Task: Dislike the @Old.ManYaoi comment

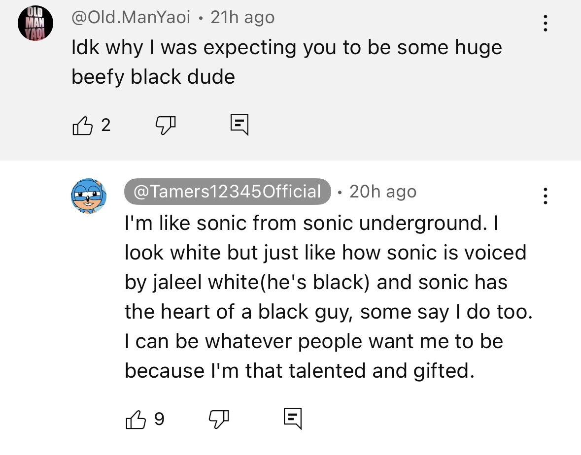Action: (x=165, y=126)
